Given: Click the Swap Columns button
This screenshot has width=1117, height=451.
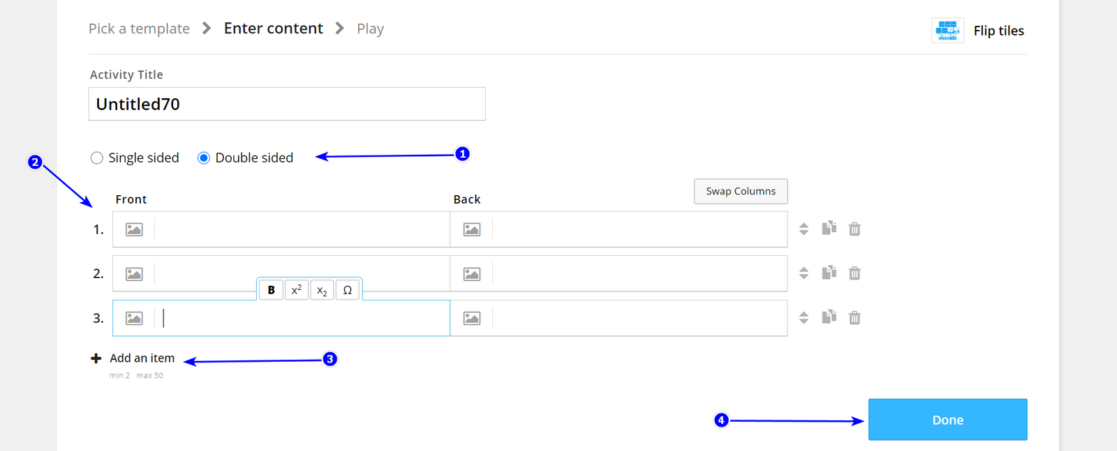Looking at the screenshot, I should (x=740, y=191).
